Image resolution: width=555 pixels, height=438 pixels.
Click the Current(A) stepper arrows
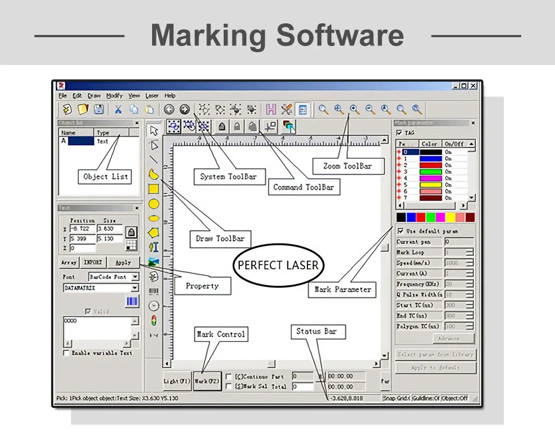click(470, 273)
